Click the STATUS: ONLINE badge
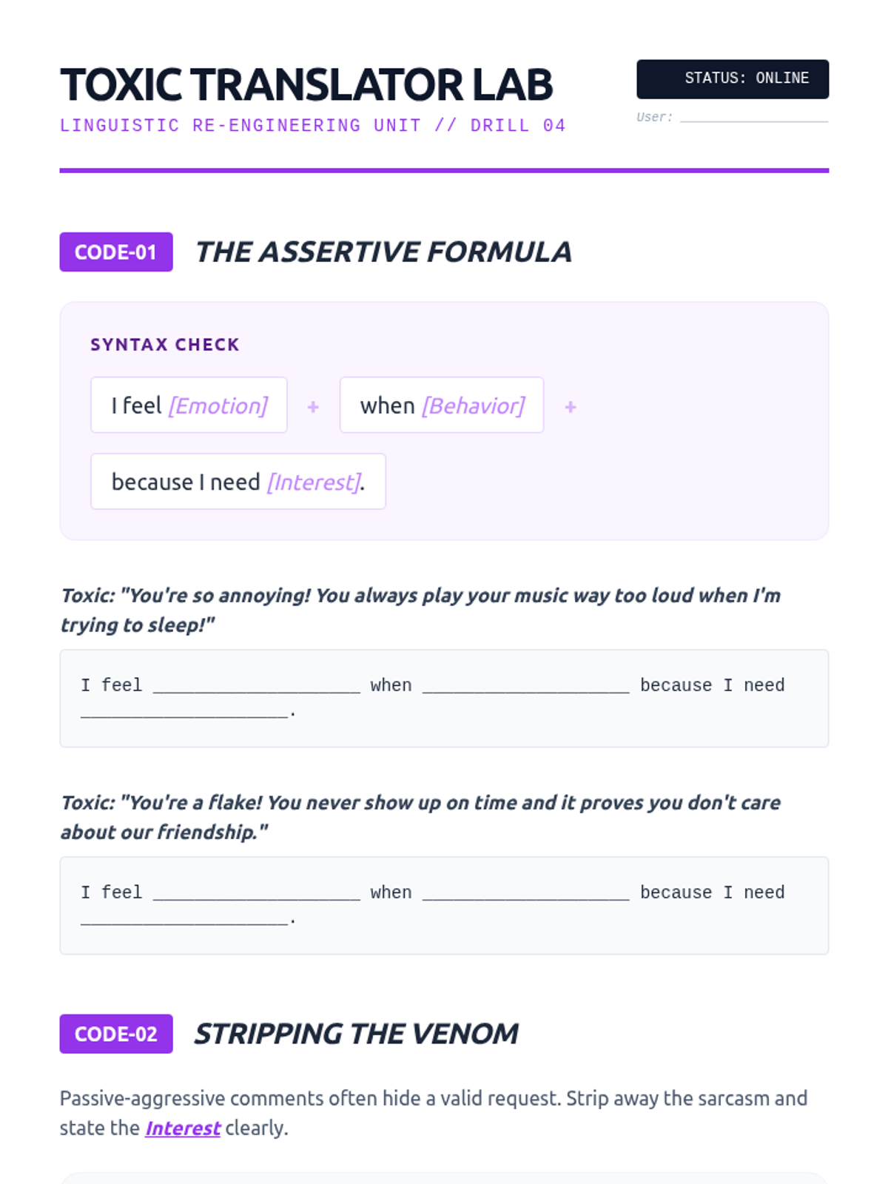The width and height of the screenshot is (888, 1184). click(733, 79)
